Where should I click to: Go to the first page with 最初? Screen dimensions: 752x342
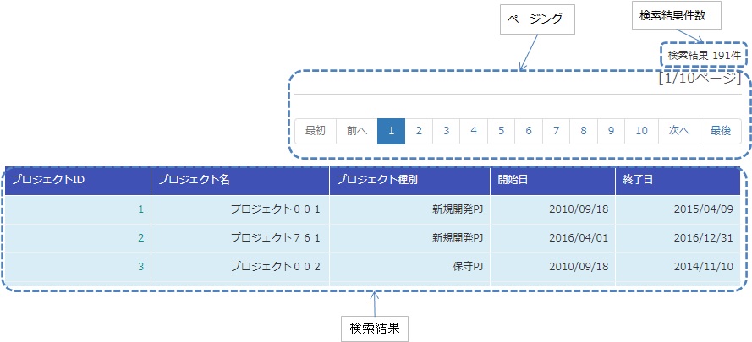pos(315,131)
